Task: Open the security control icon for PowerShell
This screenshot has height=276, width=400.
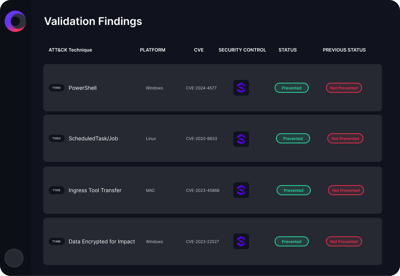Action: pos(241,88)
